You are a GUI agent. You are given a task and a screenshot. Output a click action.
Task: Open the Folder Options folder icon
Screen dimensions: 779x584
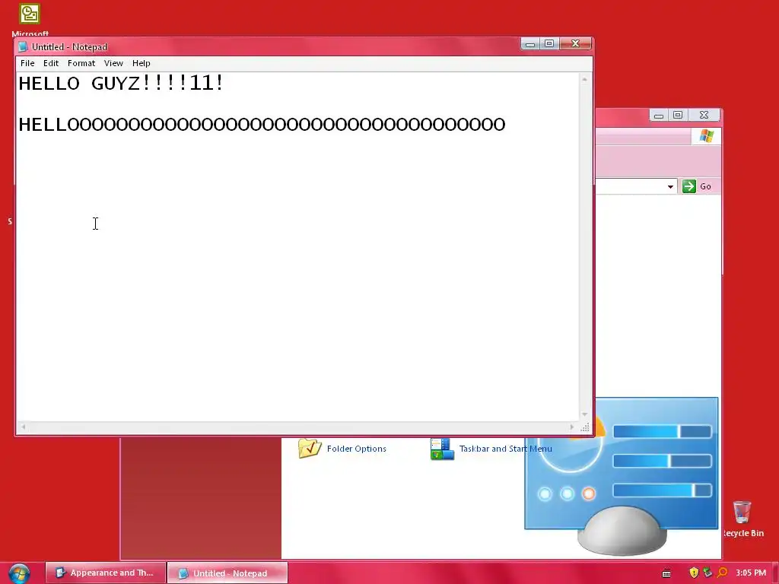pos(310,449)
